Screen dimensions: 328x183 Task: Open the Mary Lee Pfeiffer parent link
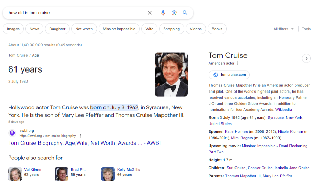pyautogui.click(x=277, y=176)
